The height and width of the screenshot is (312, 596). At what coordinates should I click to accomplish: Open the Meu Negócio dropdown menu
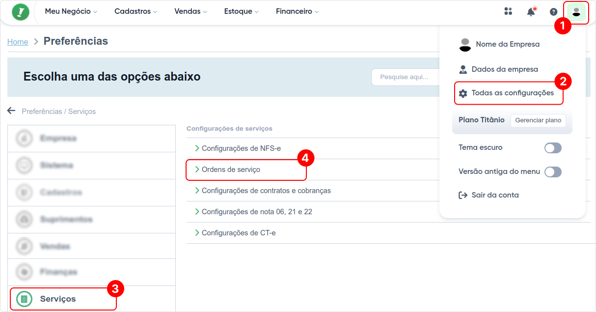tap(71, 11)
